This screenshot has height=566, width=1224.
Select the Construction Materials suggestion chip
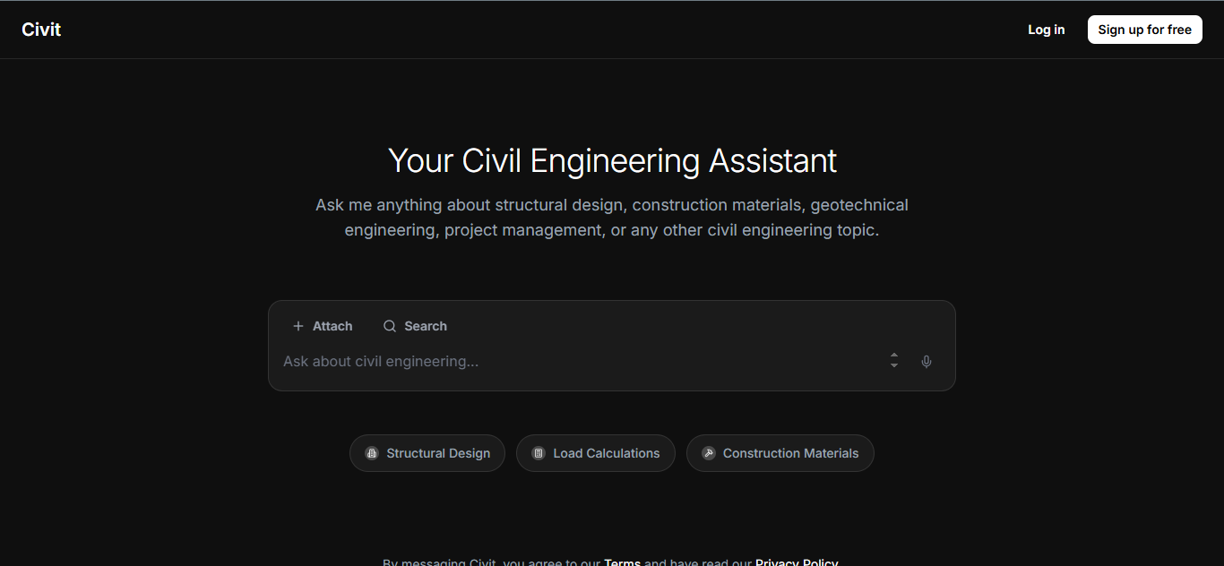tap(780, 453)
